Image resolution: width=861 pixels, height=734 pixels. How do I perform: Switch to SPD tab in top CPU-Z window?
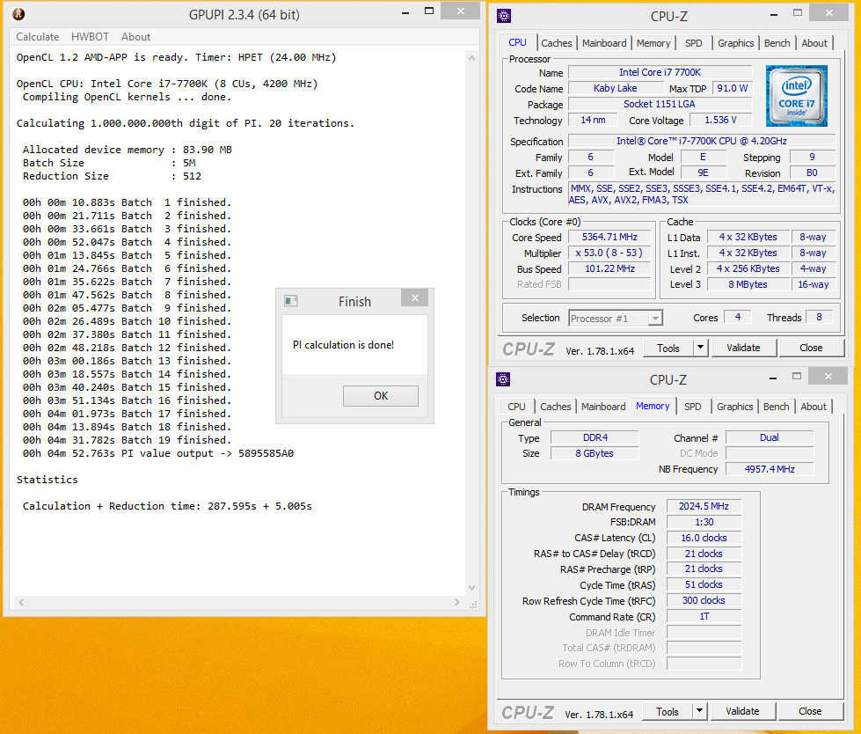pos(694,43)
